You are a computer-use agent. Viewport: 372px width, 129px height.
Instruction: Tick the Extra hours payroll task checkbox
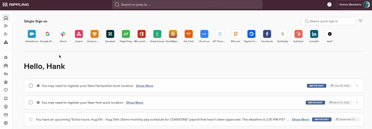pos(31,119)
